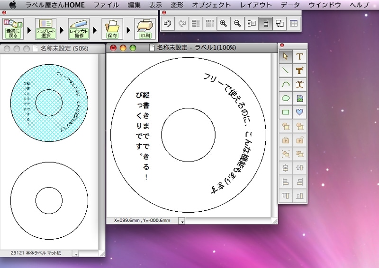Toggle the highlighted grid view button
This screenshot has height=268, width=379.
coord(266,24)
